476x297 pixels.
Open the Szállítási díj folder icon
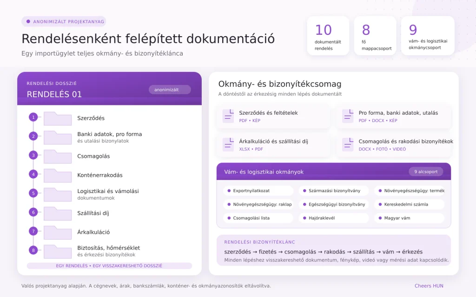pos(58,213)
